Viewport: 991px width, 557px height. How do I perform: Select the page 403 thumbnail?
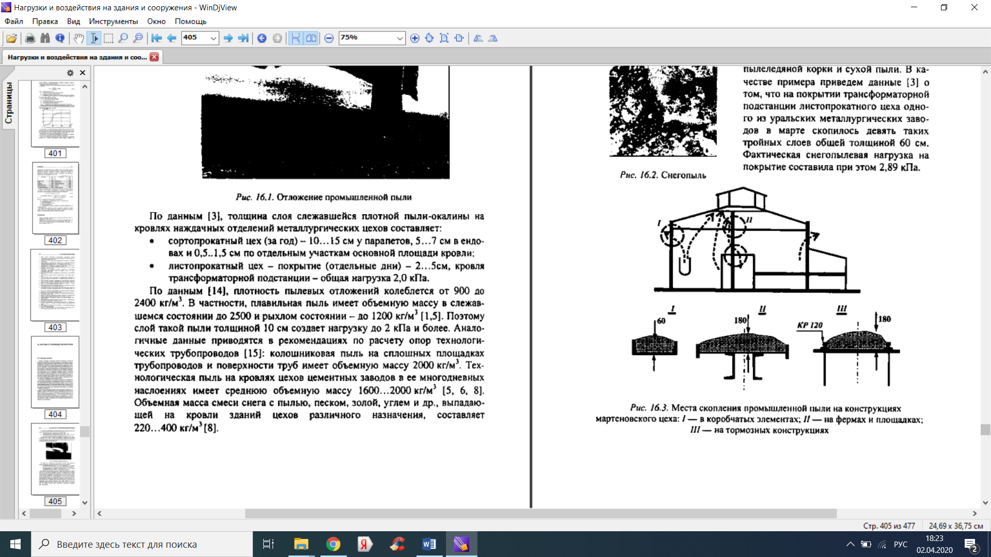click(55, 285)
